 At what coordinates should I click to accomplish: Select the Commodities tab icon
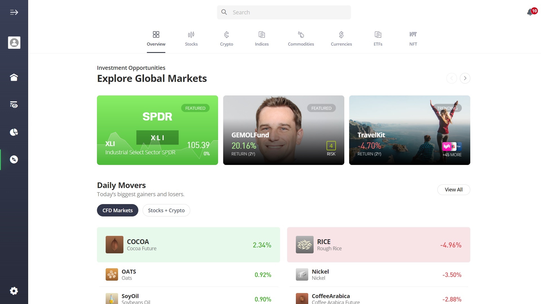pyautogui.click(x=301, y=34)
